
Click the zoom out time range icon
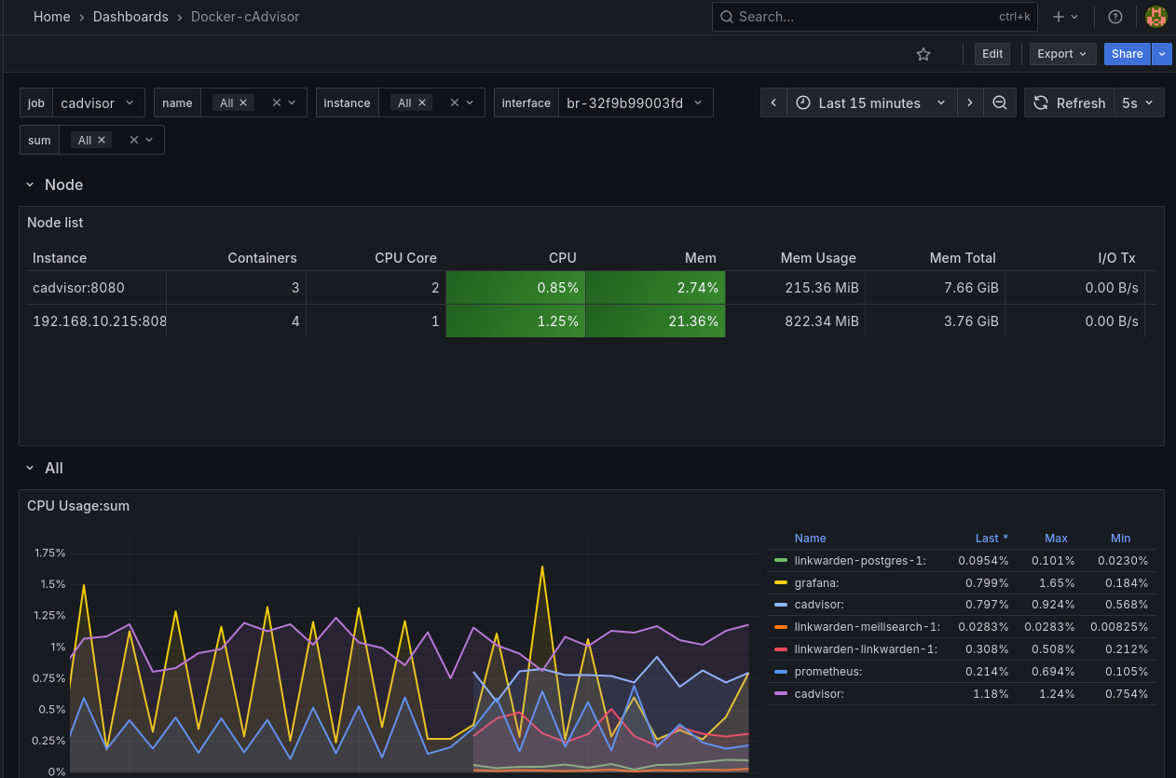pos(999,102)
